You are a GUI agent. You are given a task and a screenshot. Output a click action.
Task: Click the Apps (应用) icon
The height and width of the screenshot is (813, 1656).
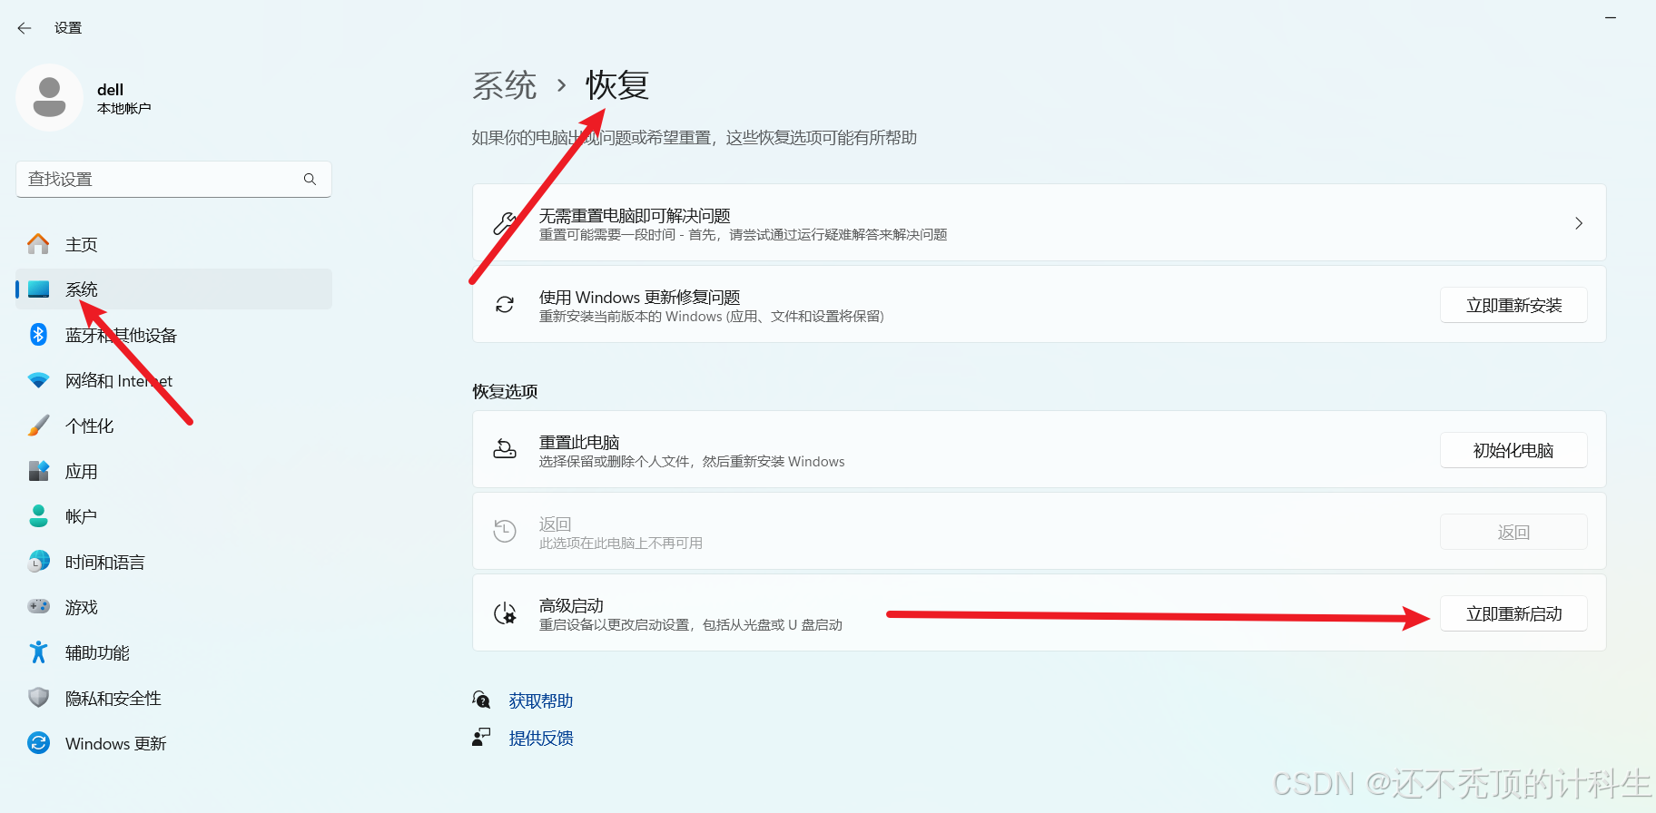[x=38, y=471]
